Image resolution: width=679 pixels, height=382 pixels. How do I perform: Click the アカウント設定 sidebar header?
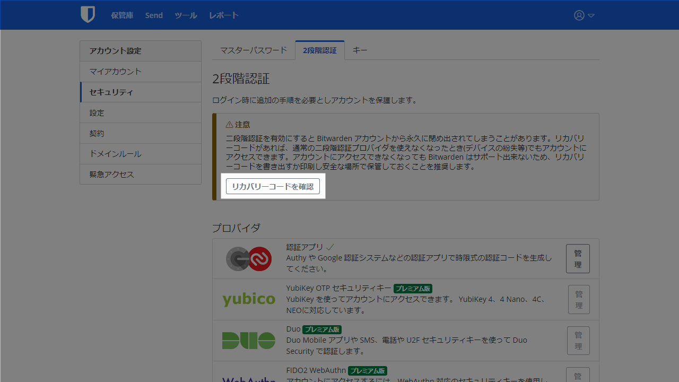click(x=141, y=51)
